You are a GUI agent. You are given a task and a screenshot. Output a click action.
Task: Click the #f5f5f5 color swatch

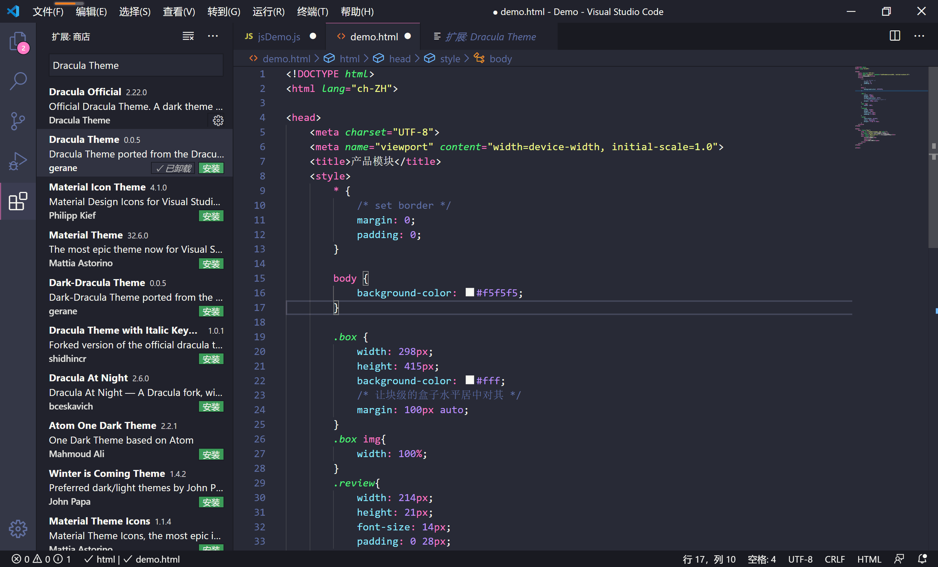click(x=470, y=292)
